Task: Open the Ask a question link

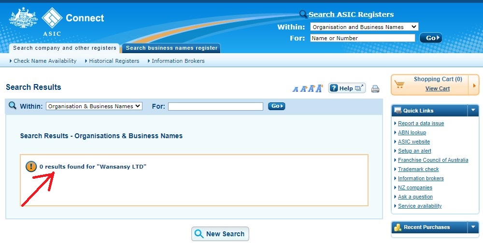Action: tap(415, 197)
